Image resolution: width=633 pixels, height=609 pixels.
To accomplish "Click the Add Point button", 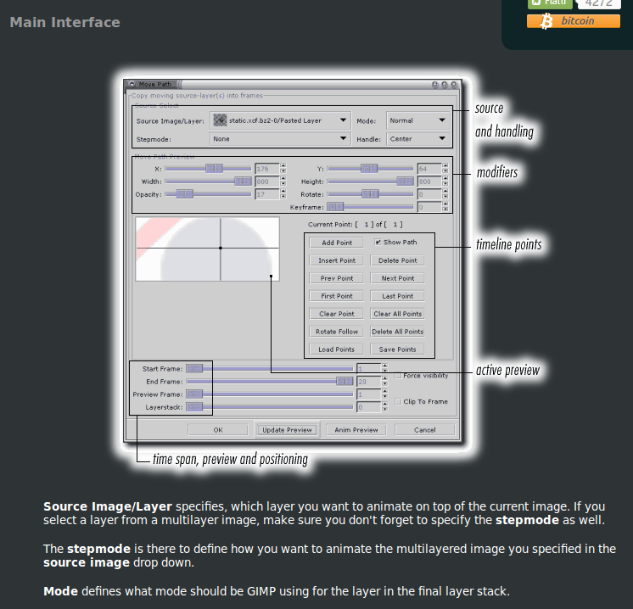I will click(x=337, y=243).
